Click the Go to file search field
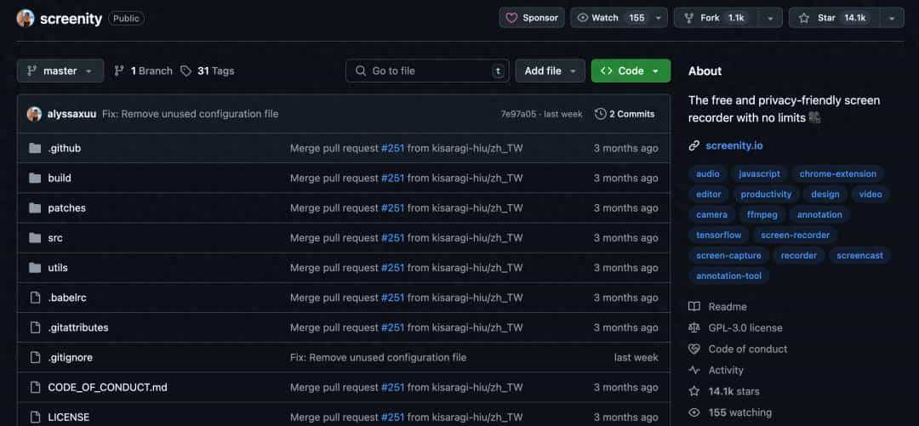This screenshot has height=426, width=919. pos(425,71)
